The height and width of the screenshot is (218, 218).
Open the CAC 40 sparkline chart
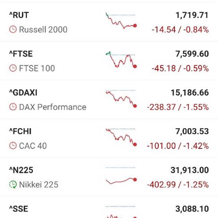[x=121, y=137]
